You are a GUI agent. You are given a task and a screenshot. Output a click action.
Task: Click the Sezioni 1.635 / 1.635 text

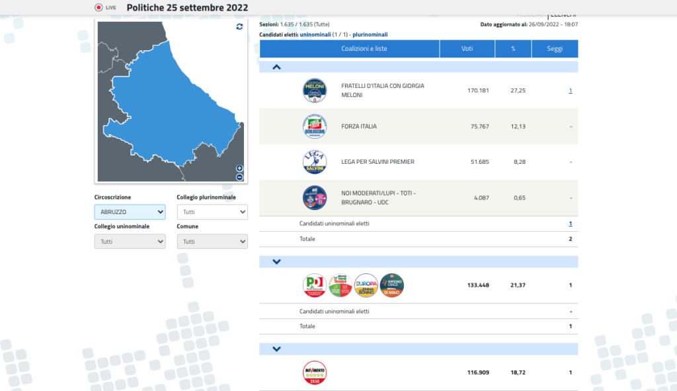tap(294, 24)
